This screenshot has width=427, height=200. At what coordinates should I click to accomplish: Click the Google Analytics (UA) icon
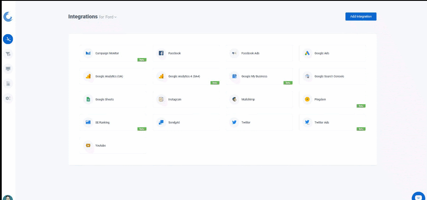pos(88,76)
